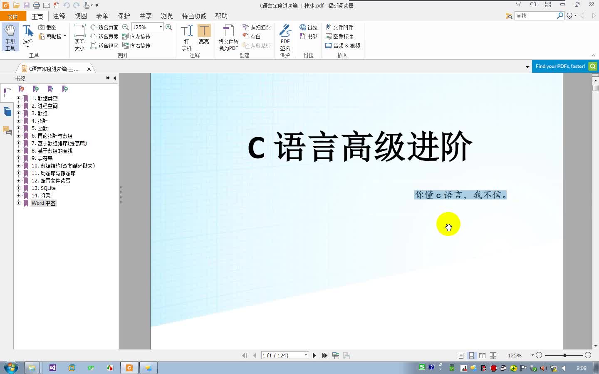The image size is (599, 374).
Task: Create PDF from scanner (从扫描仪)
Action: click(x=257, y=27)
